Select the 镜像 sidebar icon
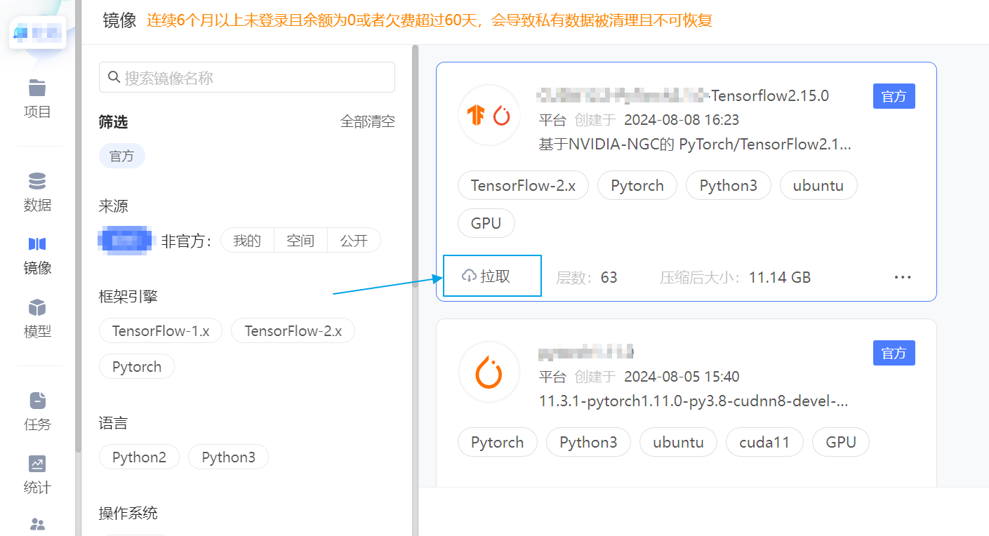 point(36,254)
